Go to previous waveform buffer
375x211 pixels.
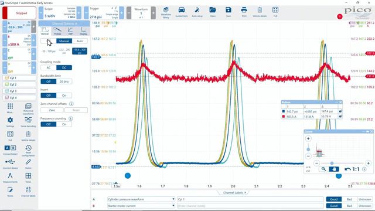[129, 13]
